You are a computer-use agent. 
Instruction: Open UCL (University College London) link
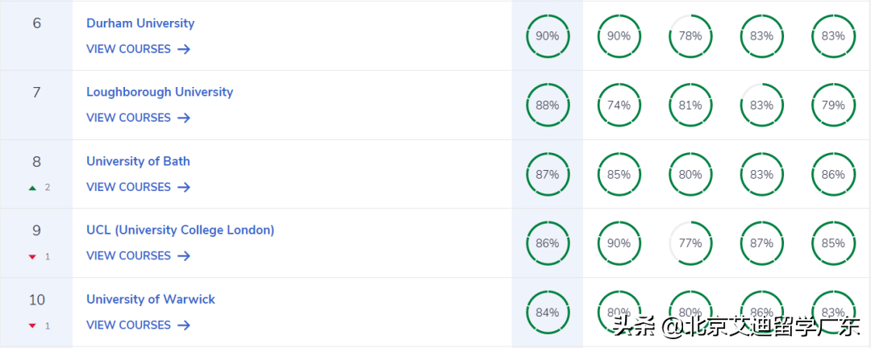click(181, 230)
